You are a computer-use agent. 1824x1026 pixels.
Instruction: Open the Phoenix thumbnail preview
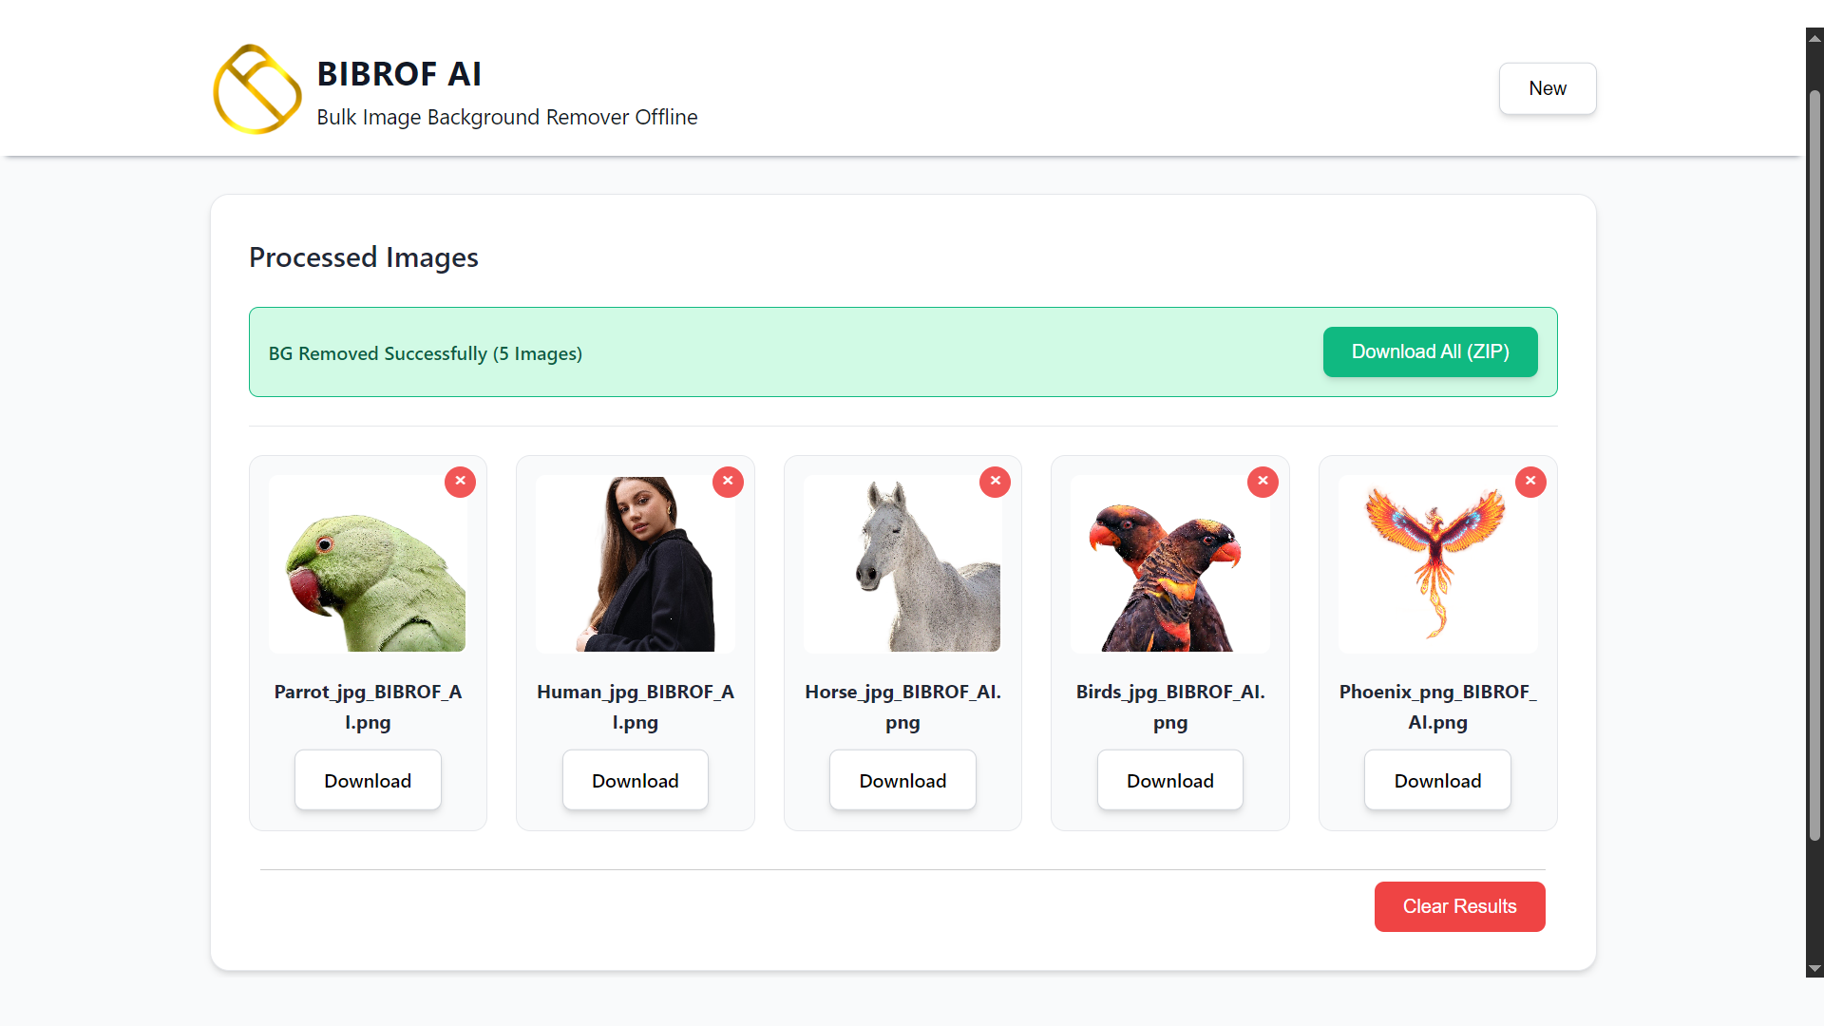click(1437, 564)
